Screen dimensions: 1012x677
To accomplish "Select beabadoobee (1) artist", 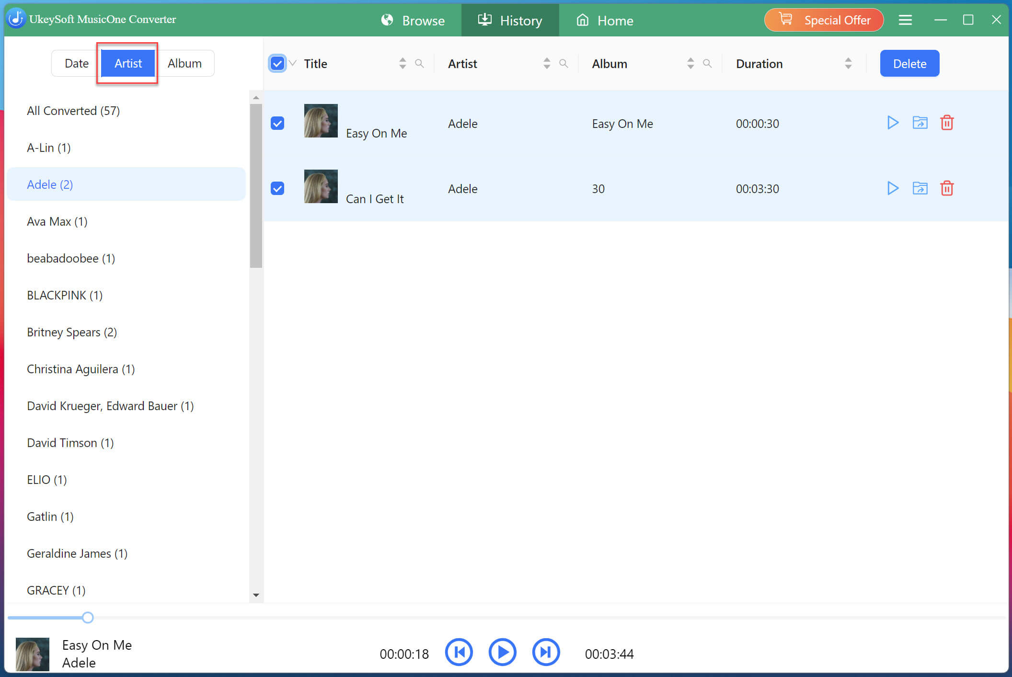I will [126, 258].
